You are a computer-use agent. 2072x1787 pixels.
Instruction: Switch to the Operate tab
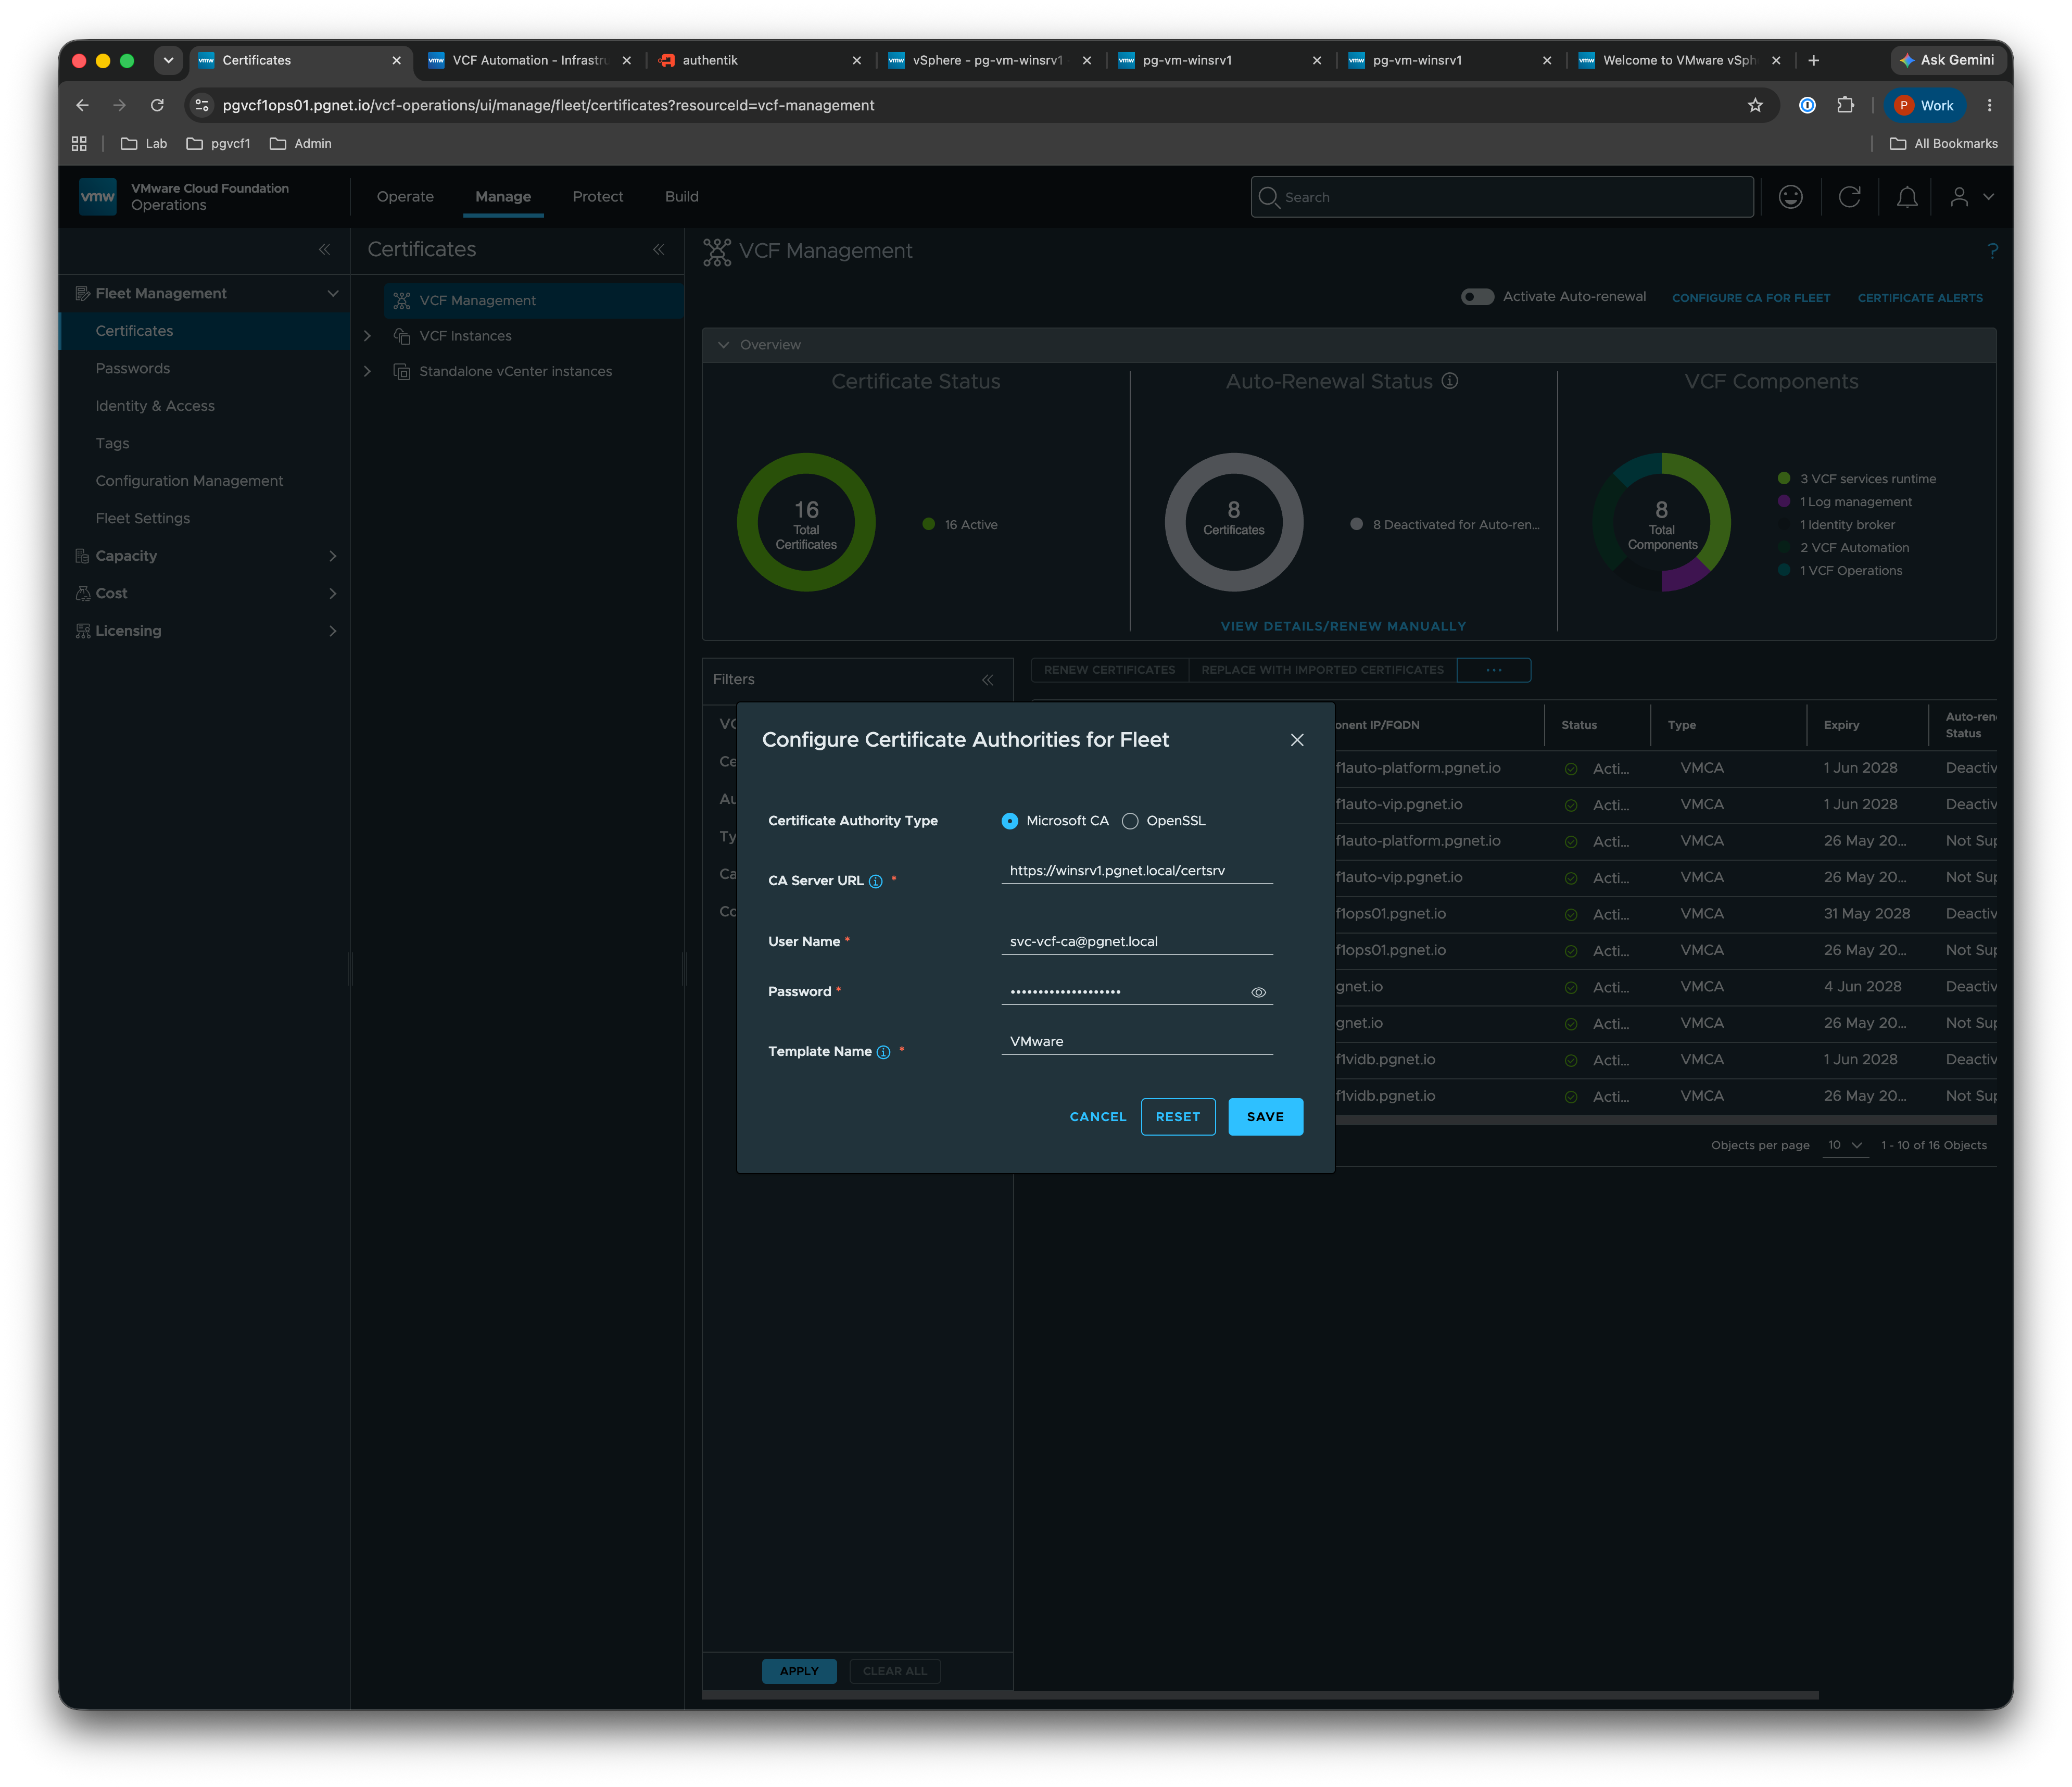click(405, 197)
